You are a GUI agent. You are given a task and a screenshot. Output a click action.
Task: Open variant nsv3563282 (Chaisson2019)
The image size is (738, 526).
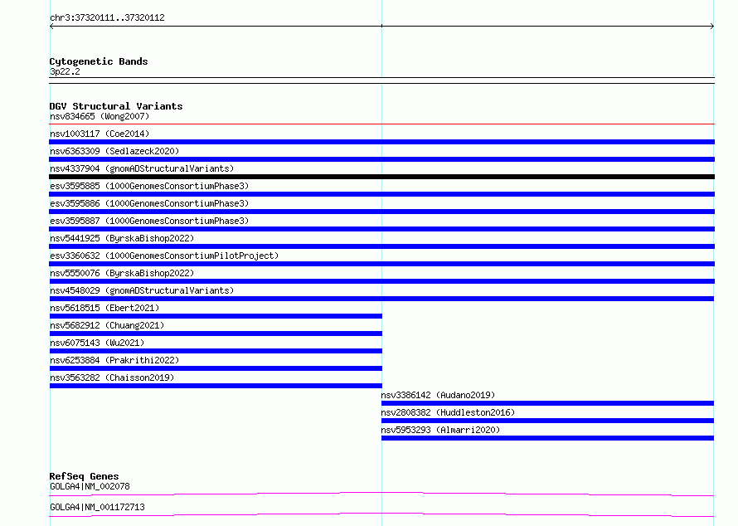tap(112, 377)
